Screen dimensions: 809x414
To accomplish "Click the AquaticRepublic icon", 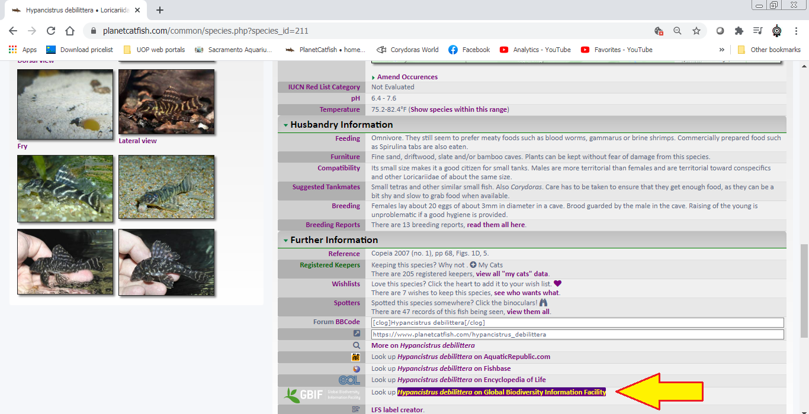I will [x=356, y=357].
